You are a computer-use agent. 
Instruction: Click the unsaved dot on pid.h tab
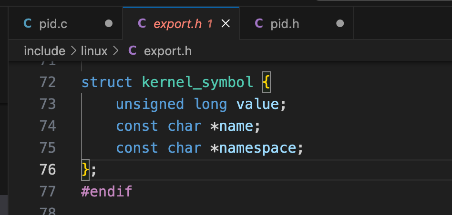click(340, 23)
